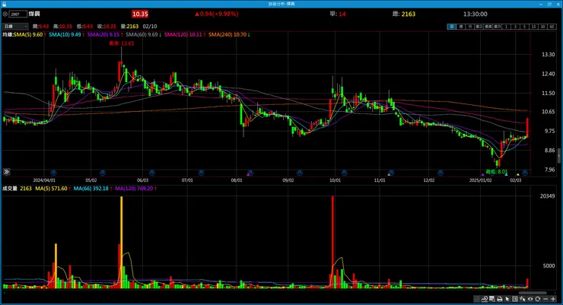563x305 pixels.
Task: Open the indicator curve search tool
Action: tap(485, 299)
